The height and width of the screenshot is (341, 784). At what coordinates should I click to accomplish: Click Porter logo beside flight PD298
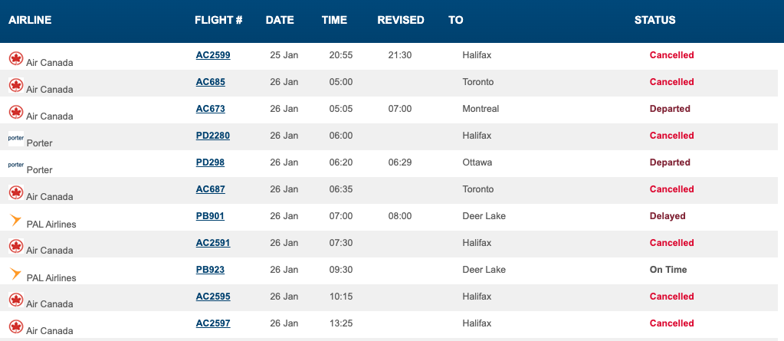coord(15,166)
